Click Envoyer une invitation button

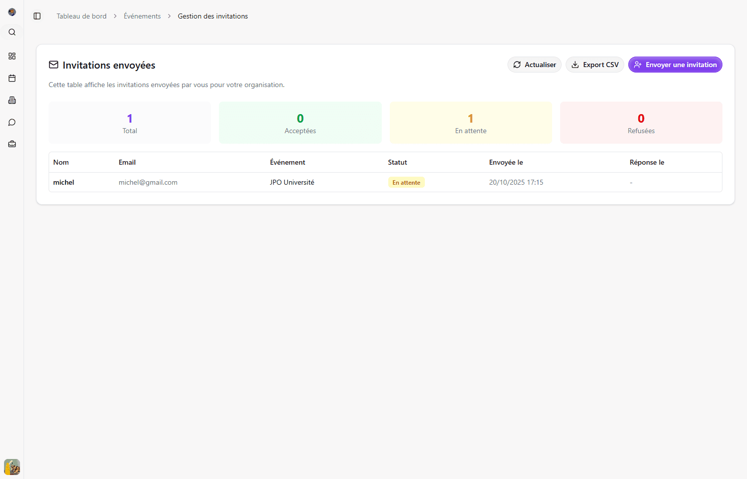675,65
